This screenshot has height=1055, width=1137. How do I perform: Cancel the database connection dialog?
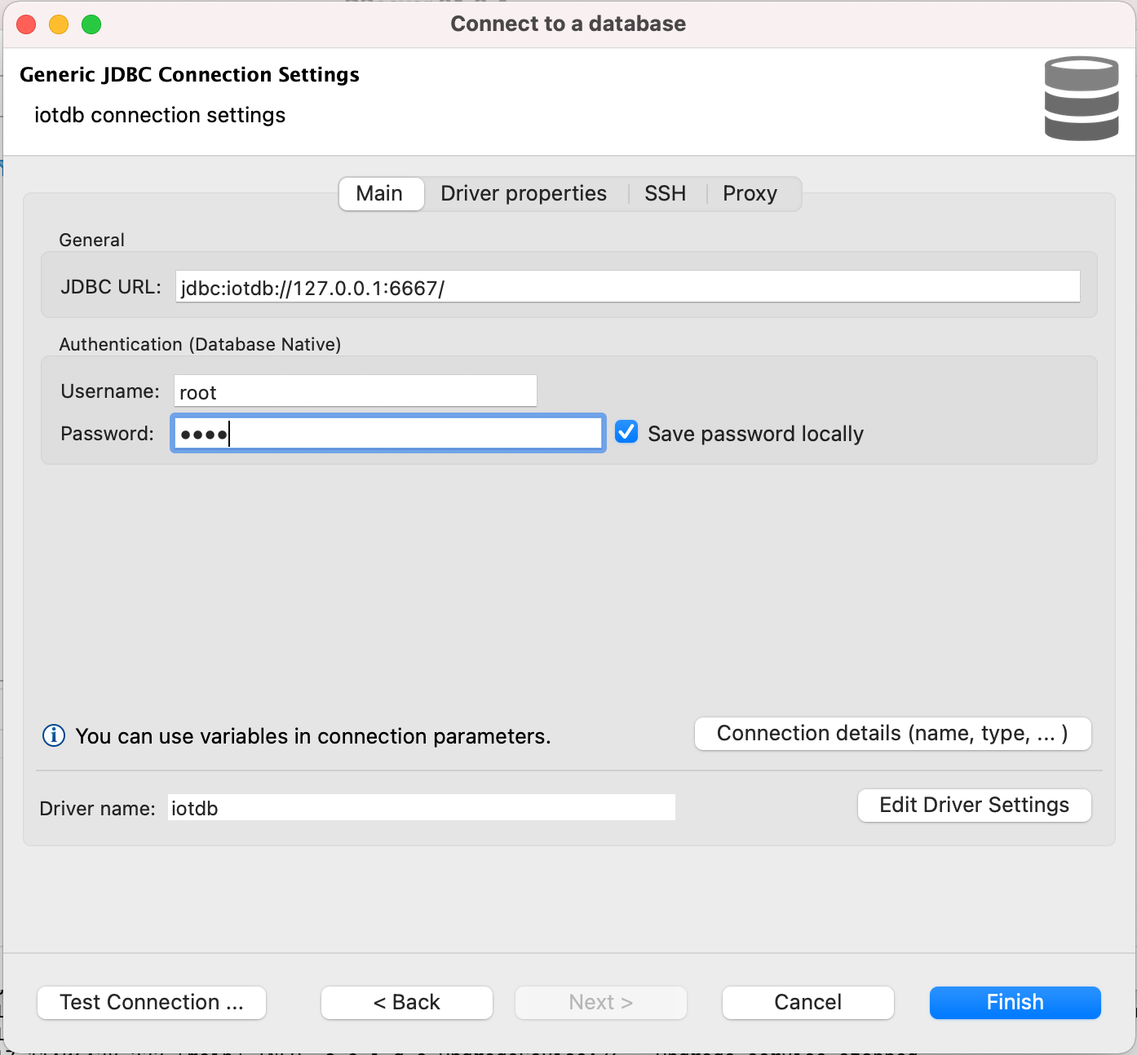tap(807, 1003)
